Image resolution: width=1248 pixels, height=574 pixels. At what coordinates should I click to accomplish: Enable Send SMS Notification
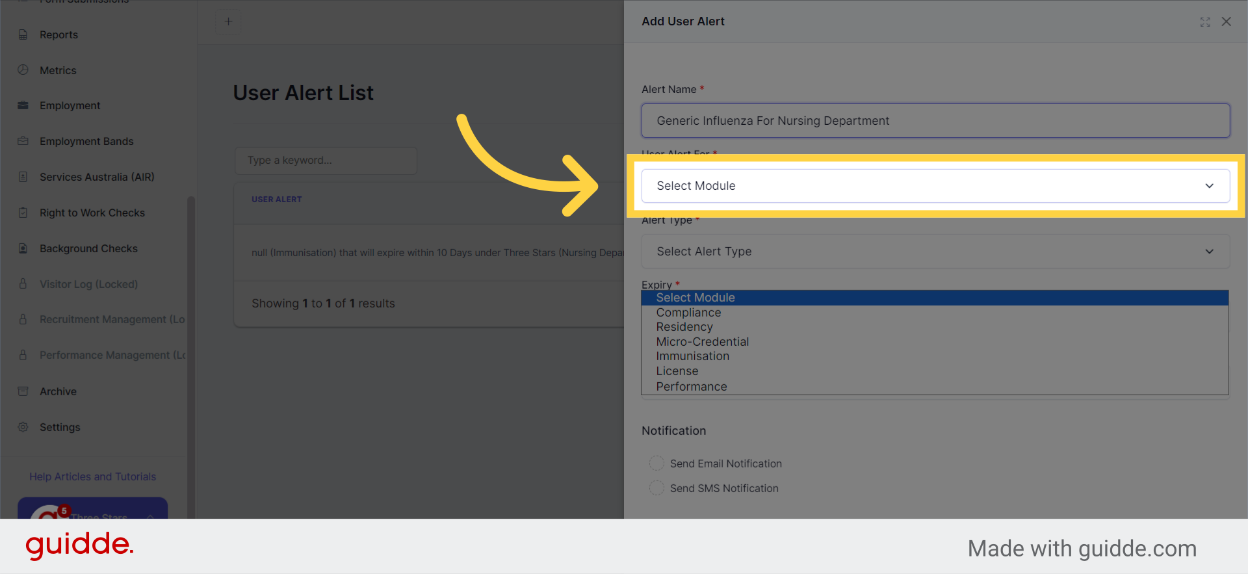(x=657, y=488)
